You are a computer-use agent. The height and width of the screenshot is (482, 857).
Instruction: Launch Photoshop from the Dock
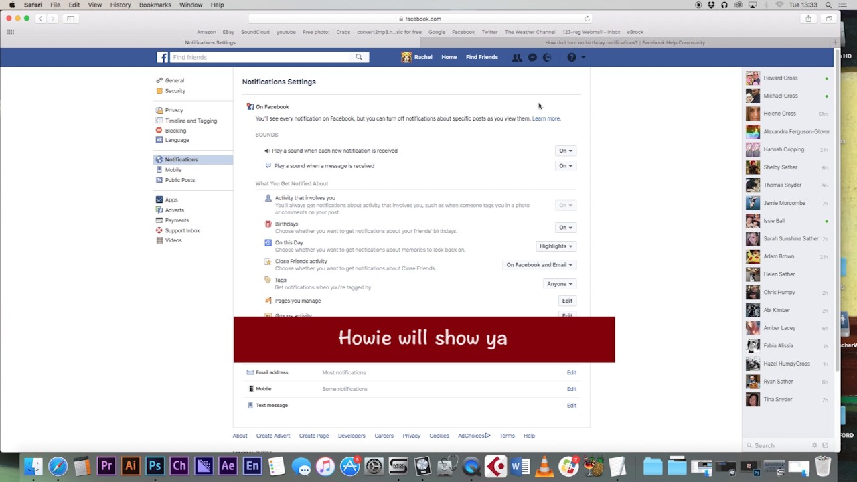pos(155,466)
